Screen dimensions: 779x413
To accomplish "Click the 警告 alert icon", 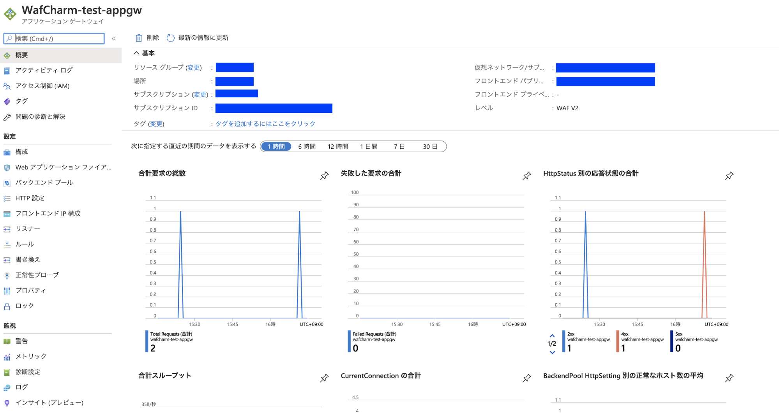I will coord(7,341).
